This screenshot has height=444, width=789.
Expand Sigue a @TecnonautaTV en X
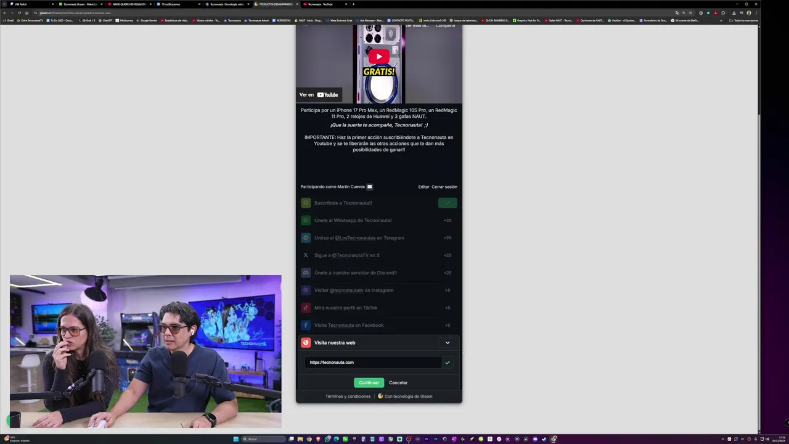379,255
